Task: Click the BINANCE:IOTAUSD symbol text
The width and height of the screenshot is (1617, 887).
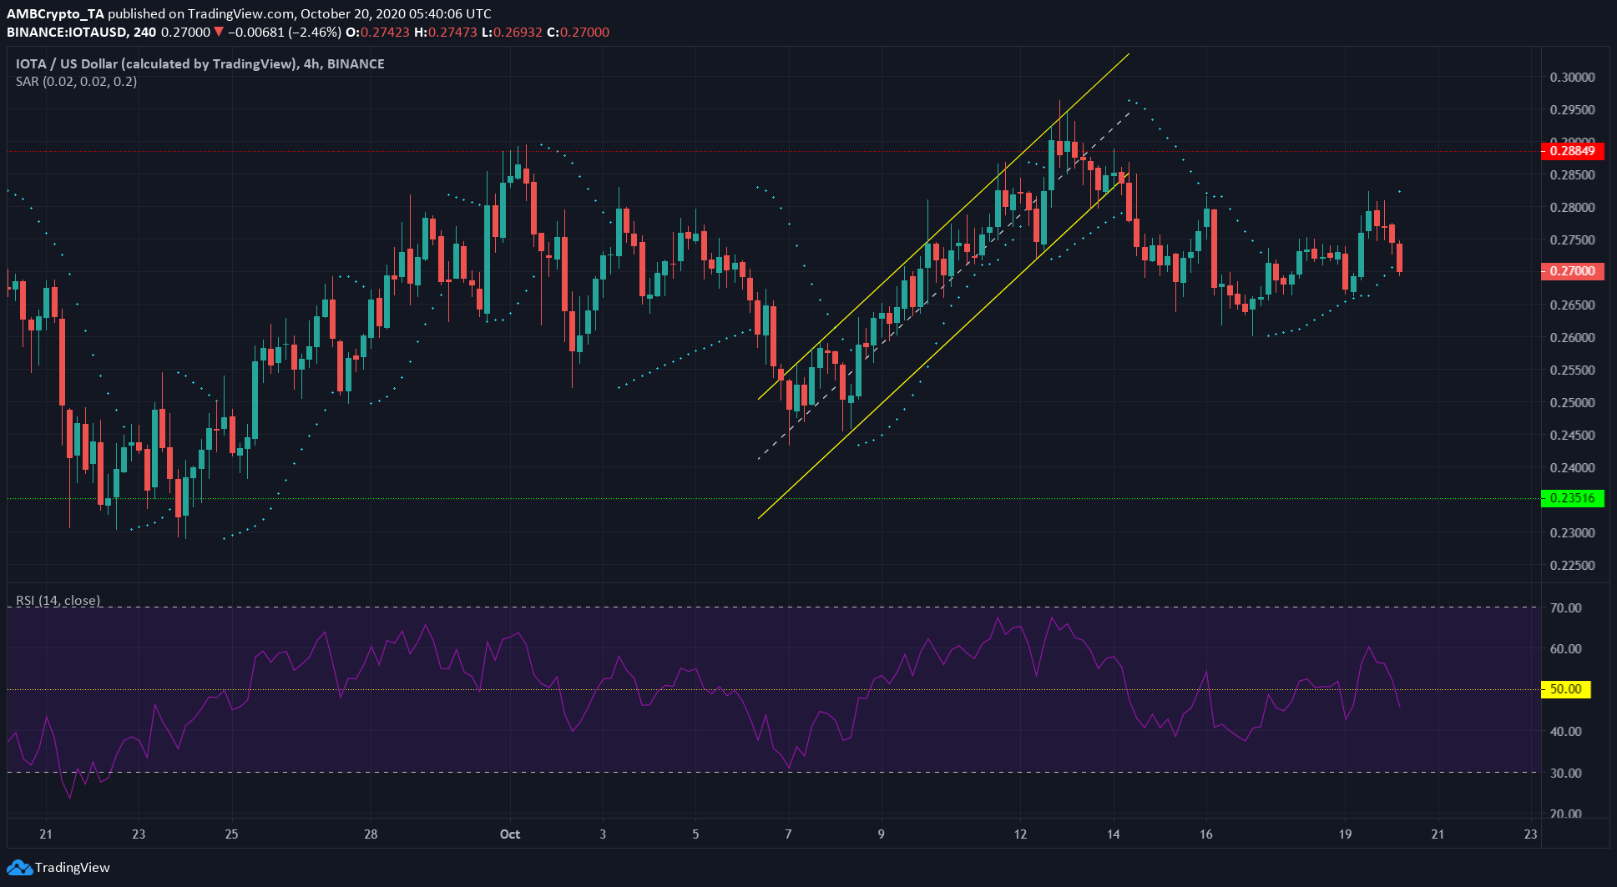Action: 68,33
